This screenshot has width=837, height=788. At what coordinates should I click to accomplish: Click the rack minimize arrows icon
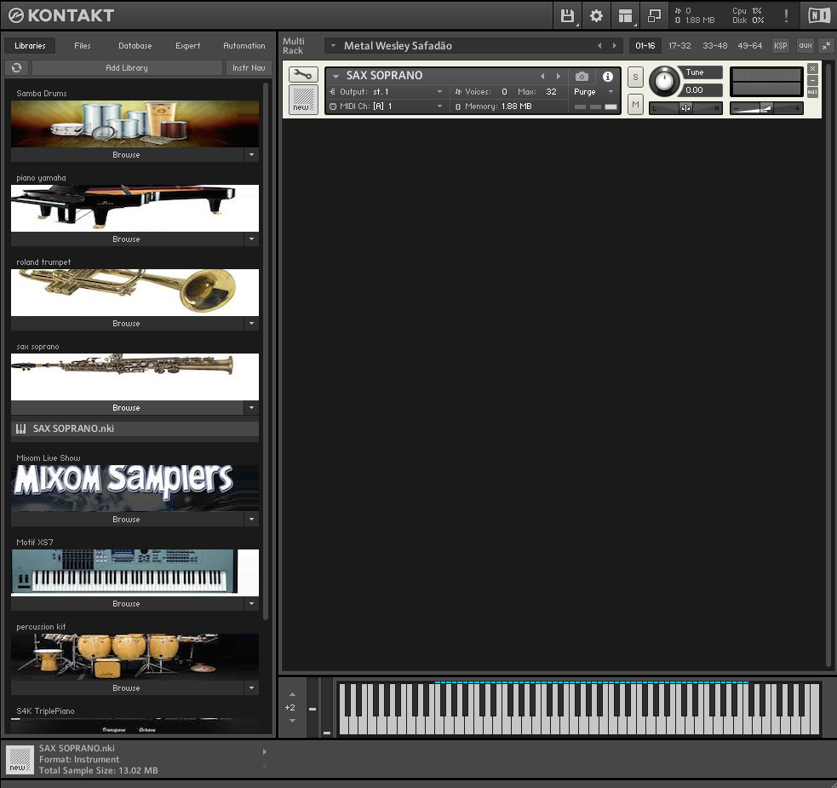point(826,46)
